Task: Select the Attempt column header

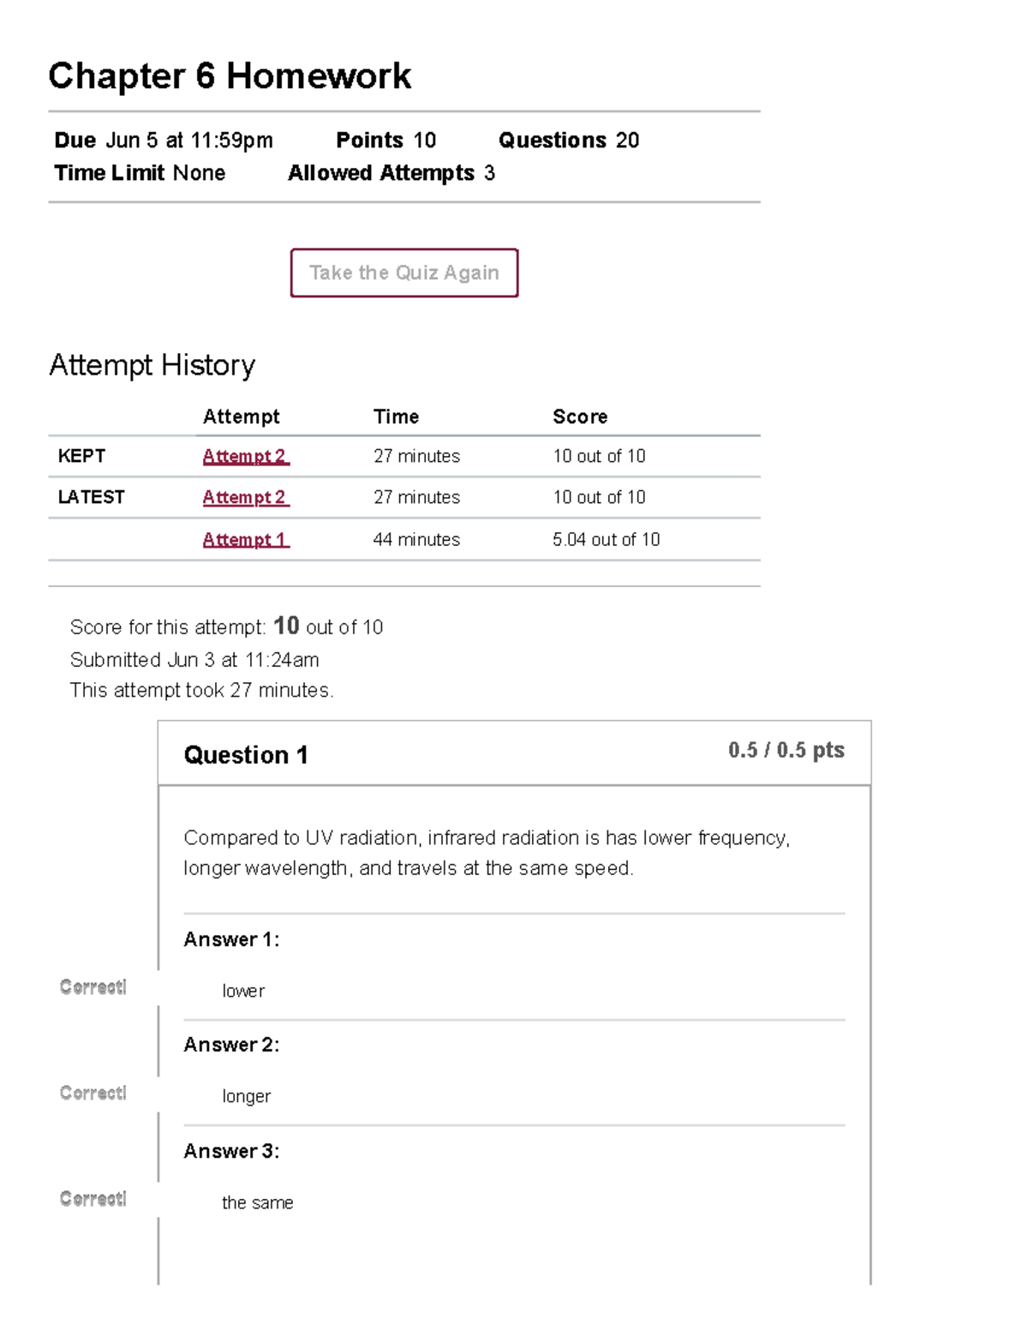Action: [240, 417]
